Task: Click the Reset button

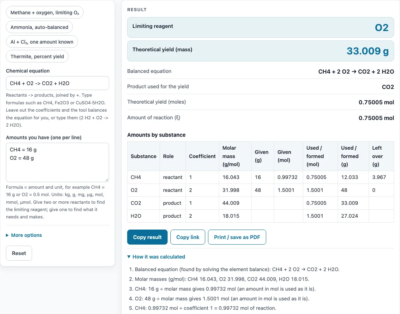Action: pos(19,253)
